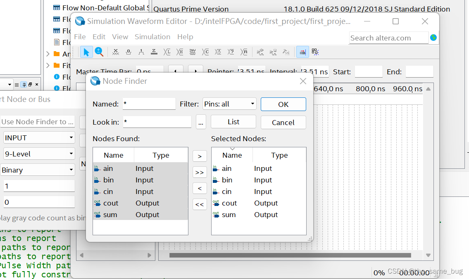Apply Forcing High (1) value

(x=141, y=52)
